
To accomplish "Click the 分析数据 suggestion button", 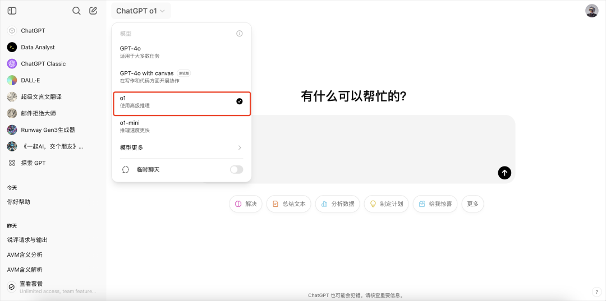I will click(337, 204).
